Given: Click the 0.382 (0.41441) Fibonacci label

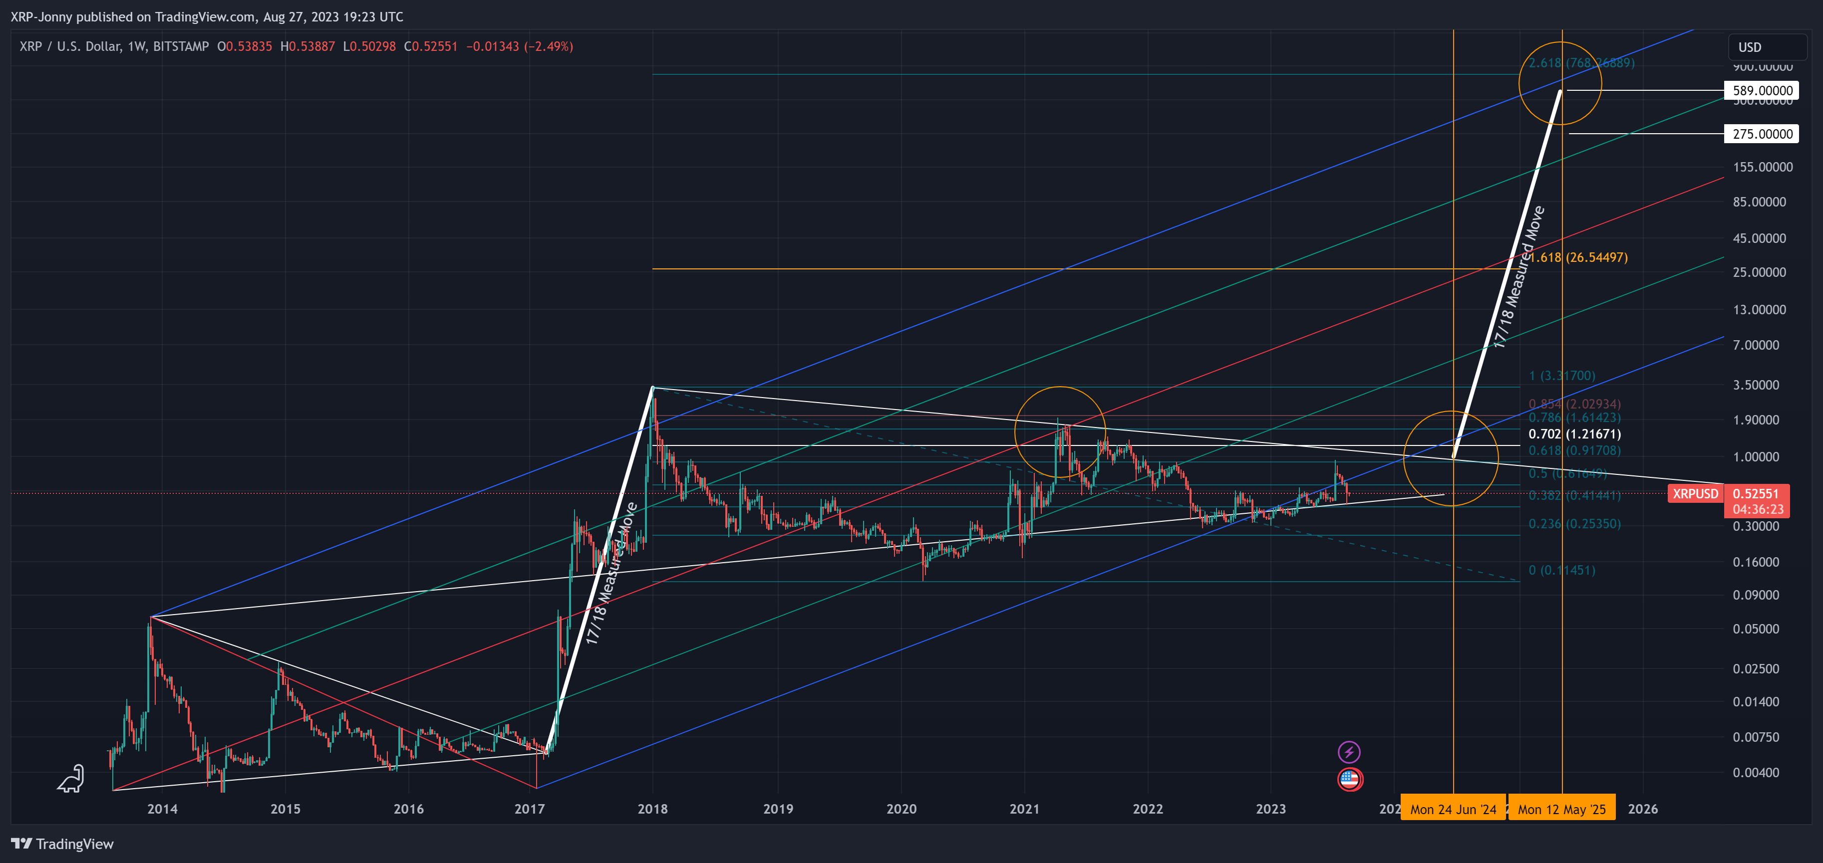Looking at the screenshot, I should point(1574,495).
